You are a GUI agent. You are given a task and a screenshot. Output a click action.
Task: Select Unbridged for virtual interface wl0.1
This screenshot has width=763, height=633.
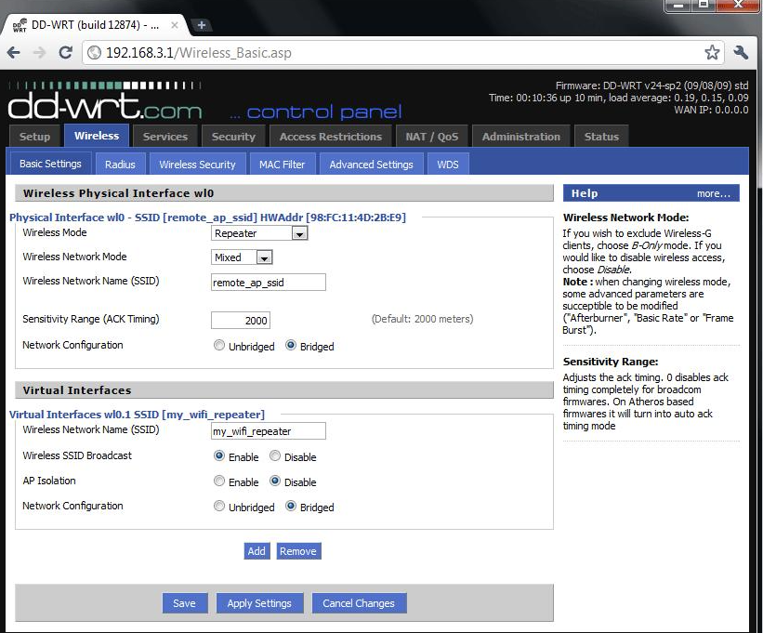pos(219,506)
